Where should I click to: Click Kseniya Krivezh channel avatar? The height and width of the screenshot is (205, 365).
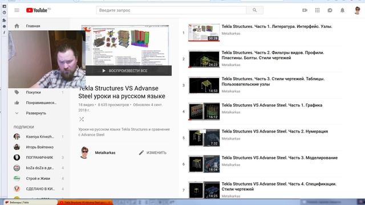[17, 137]
